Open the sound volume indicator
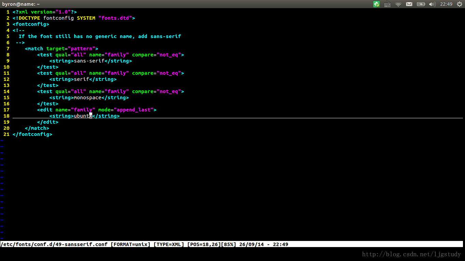 tap(432, 4)
